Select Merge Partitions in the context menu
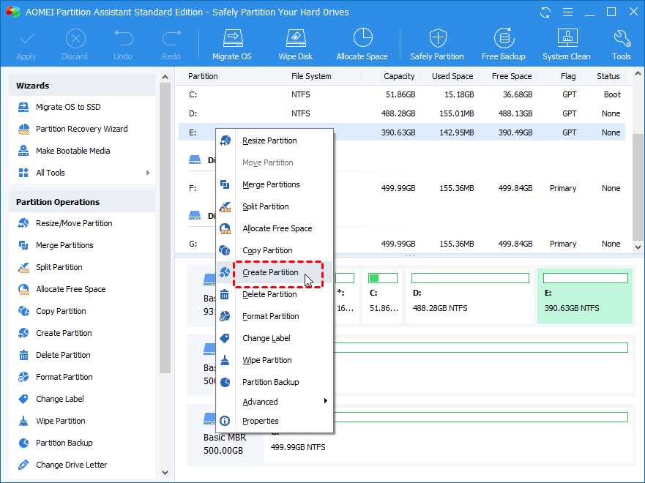Screen dimensions: 645x483 tap(275, 184)
